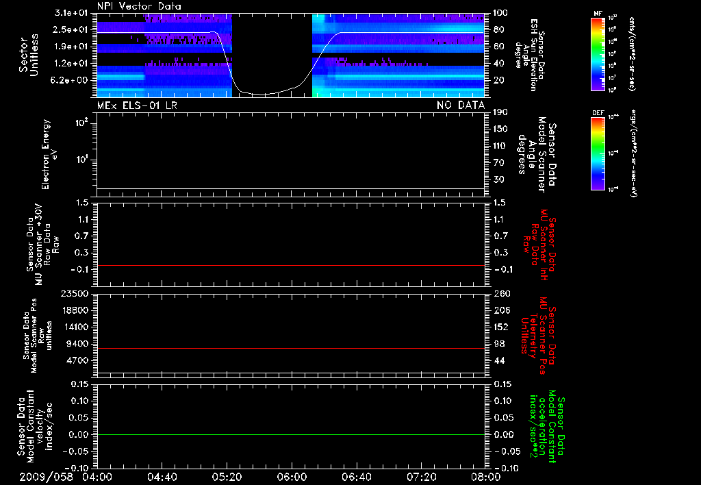
Task: Click the 05:20 time axis tick label
Action: point(227,477)
